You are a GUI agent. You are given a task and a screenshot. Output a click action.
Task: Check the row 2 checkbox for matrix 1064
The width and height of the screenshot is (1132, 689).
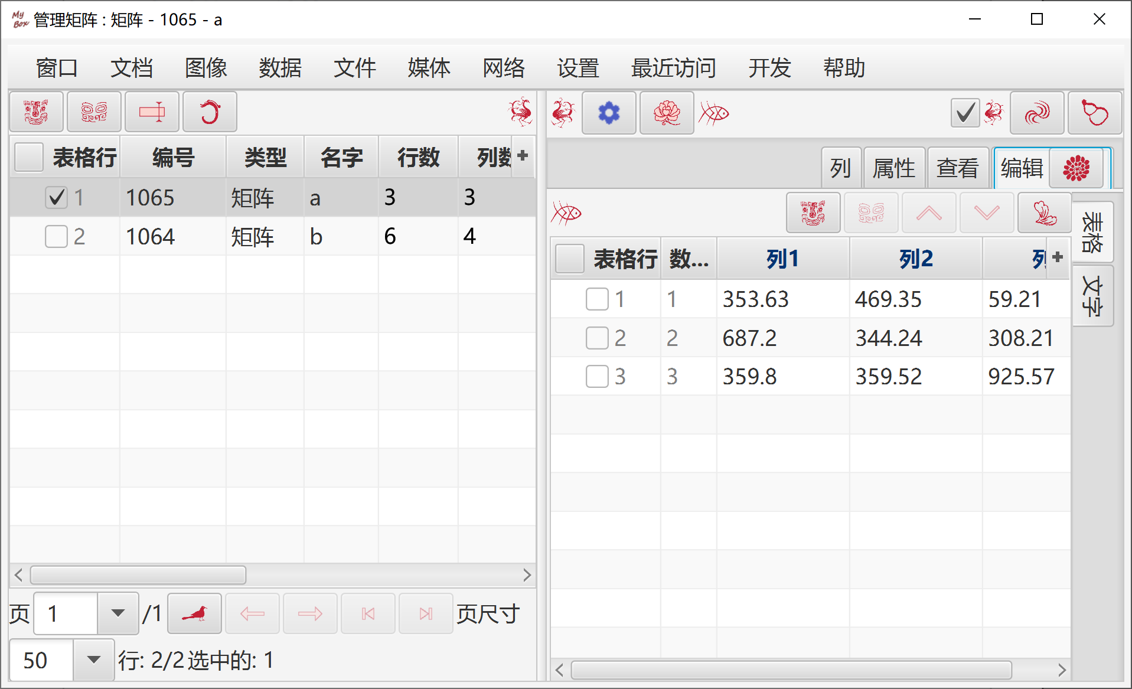click(56, 237)
